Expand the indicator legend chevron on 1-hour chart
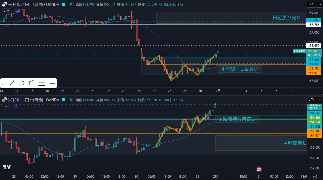323x180 pixels. (x=6, y=107)
